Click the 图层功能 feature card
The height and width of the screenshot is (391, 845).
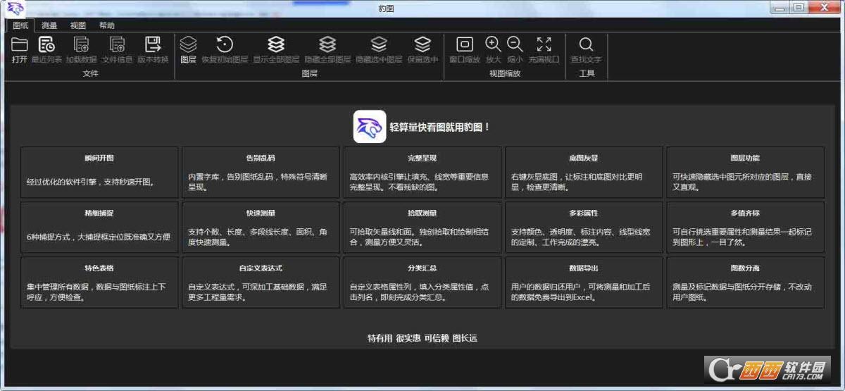745,172
